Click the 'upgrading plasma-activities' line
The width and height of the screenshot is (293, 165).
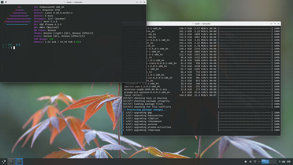click(x=147, y=127)
